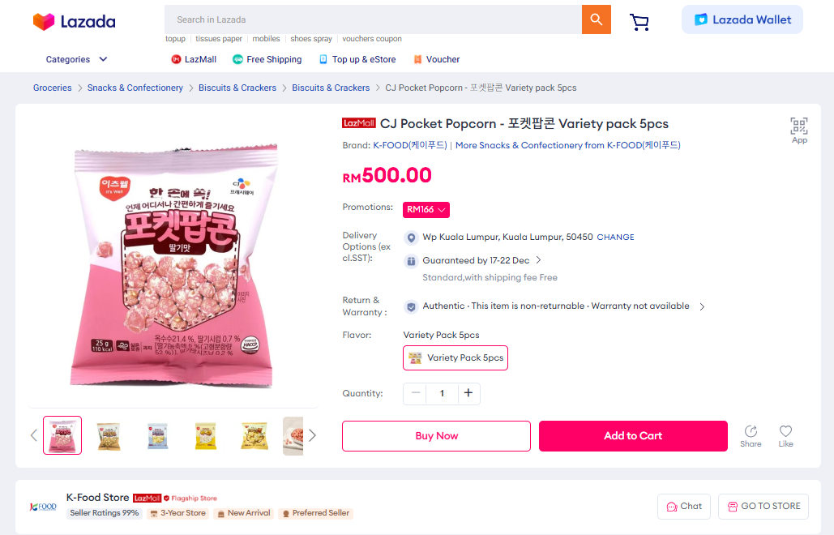Image resolution: width=834 pixels, height=535 pixels.
Task: Open the Categories dropdown
Action: (x=77, y=59)
